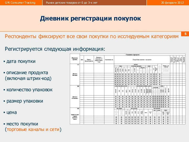189x142 pixels.
Task: Select the title Дневник регистрации покупок
Action: pos(90,19)
